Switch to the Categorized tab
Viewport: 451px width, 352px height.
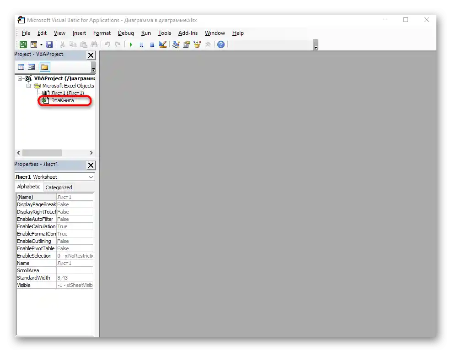(59, 187)
